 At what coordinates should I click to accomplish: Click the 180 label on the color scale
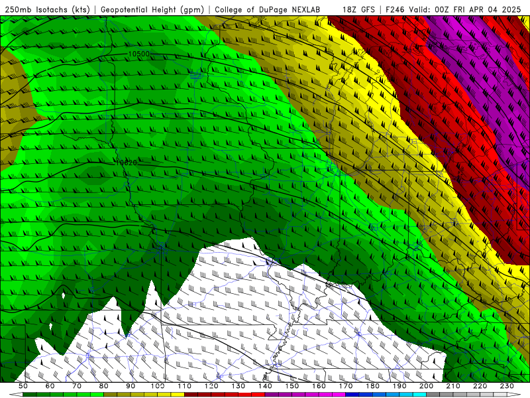coord(372,386)
